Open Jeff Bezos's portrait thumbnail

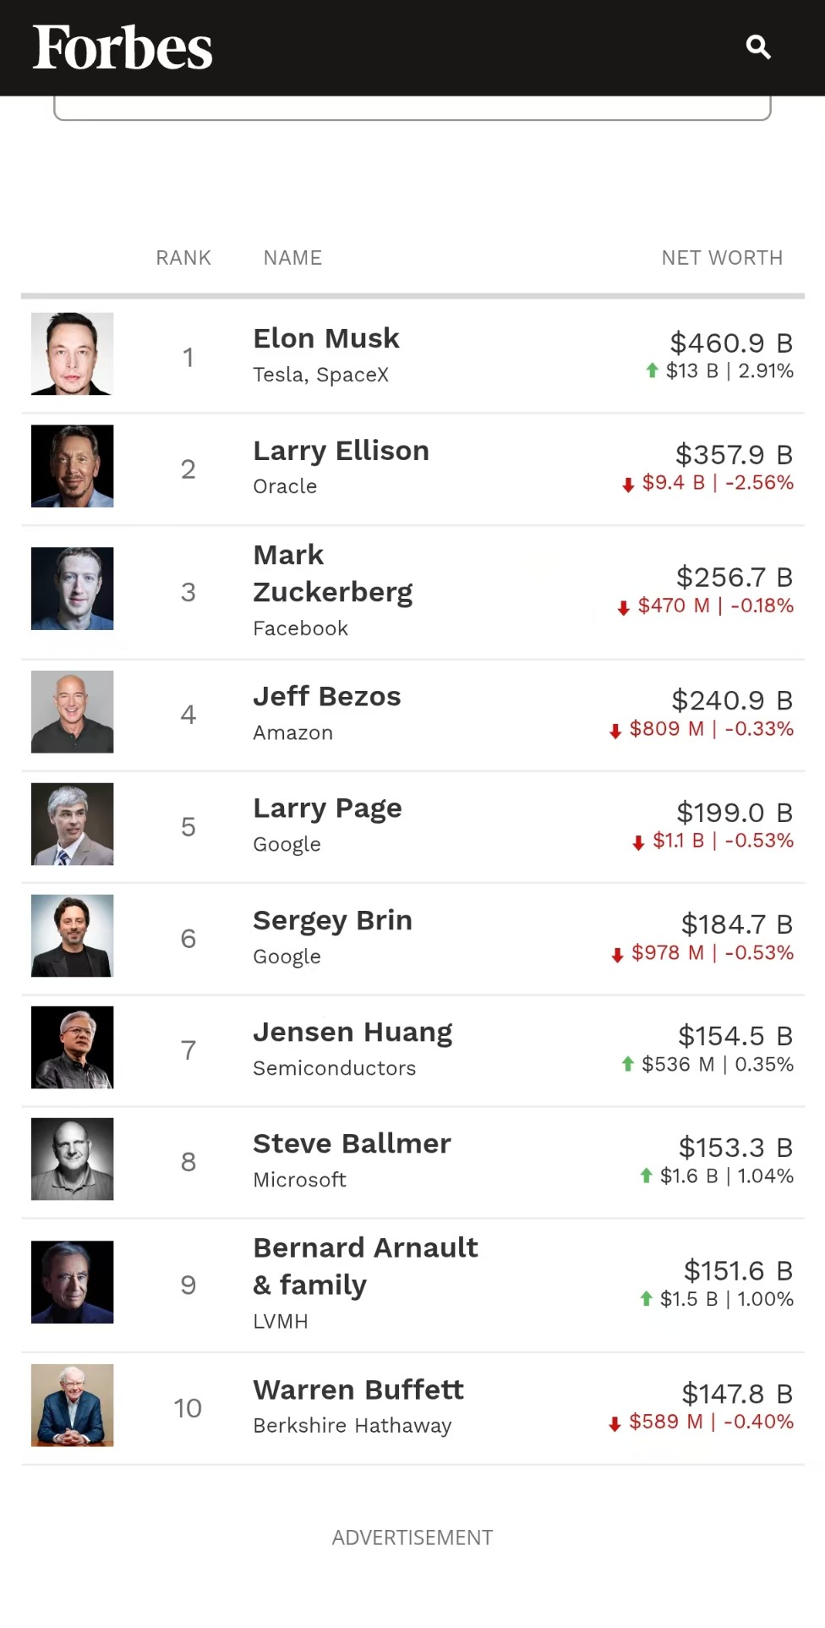72,712
